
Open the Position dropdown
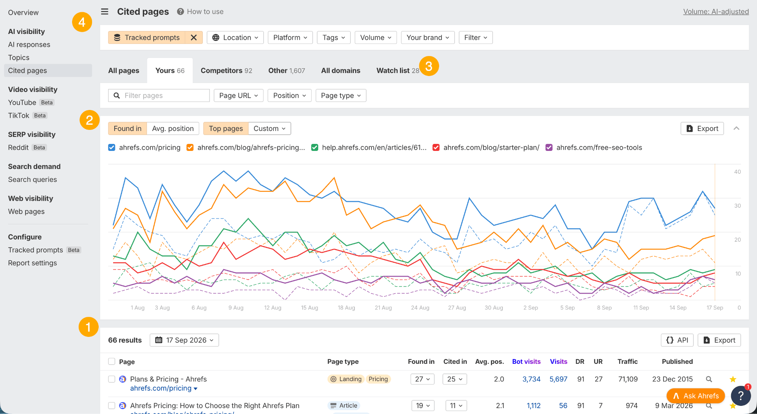click(289, 96)
